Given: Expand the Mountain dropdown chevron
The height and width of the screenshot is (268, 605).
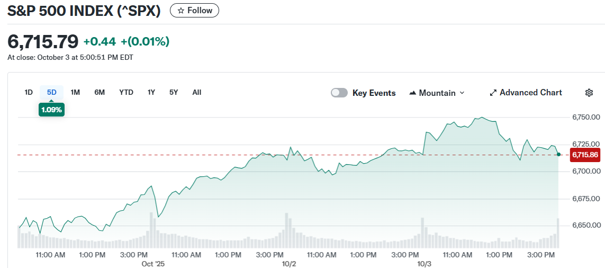Looking at the screenshot, I should coord(462,93).
